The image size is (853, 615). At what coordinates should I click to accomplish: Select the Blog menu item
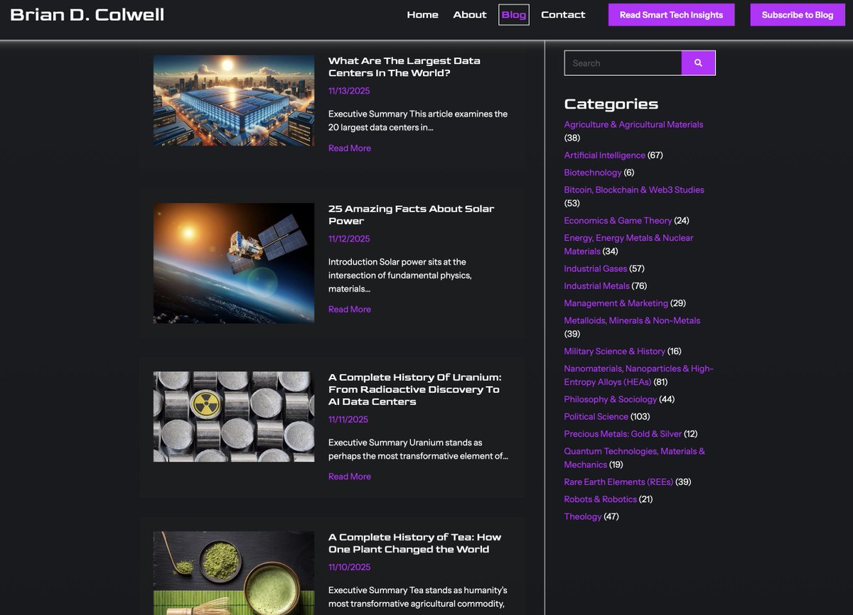(514, 15)
